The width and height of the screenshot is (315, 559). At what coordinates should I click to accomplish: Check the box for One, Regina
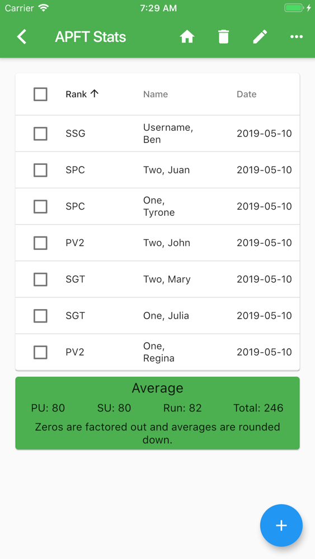40,352
